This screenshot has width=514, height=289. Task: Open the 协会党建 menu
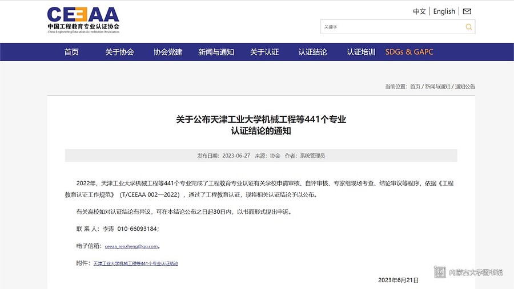click(168, 52)
